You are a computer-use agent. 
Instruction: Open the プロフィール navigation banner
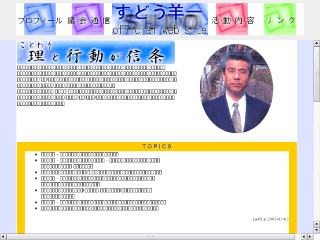coord(40,19)
